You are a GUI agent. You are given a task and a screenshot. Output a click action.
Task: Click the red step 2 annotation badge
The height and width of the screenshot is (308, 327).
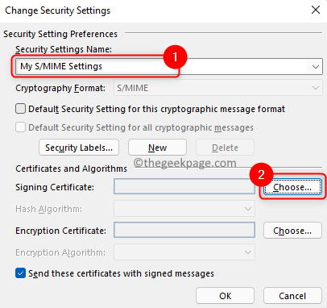[x=261, y=175]
